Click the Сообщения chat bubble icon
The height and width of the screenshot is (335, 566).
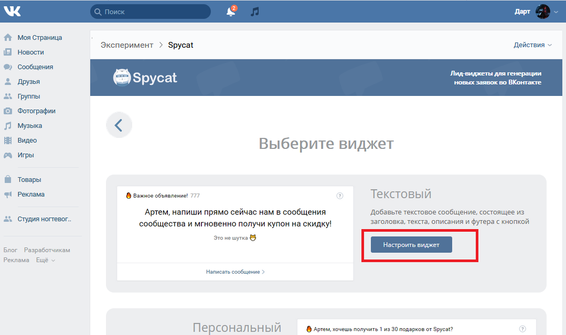tap(8, 67)
